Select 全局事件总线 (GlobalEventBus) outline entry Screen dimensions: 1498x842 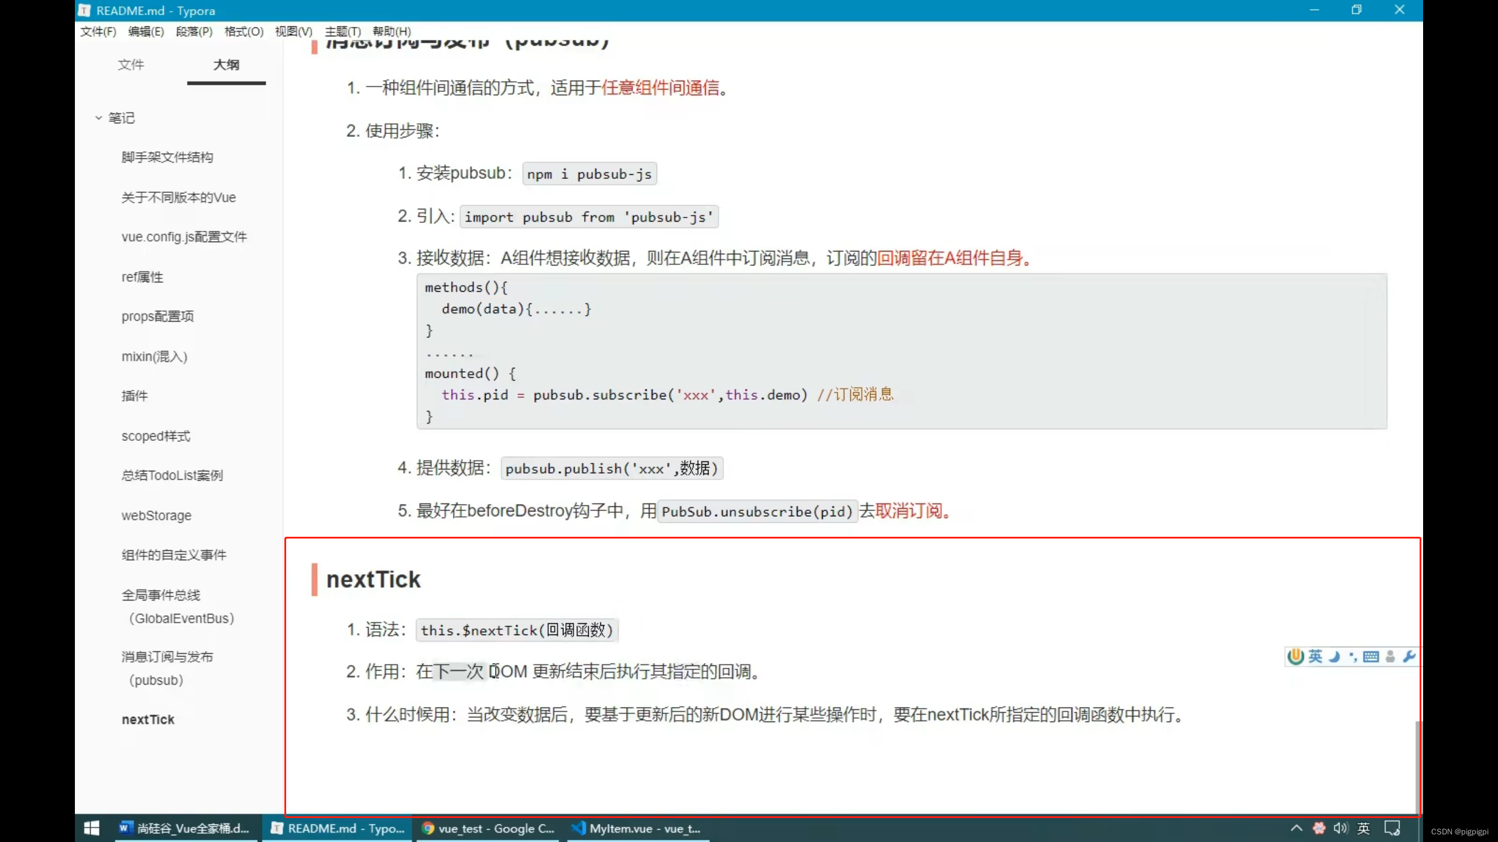[178, 607]
